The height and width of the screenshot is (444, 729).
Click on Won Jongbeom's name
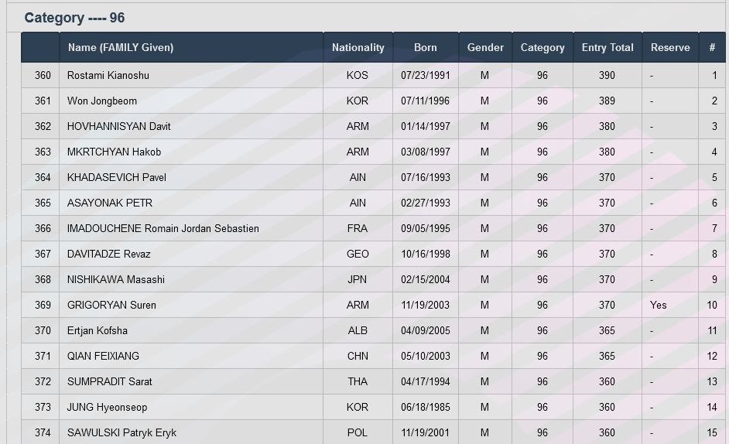[102, 101]
